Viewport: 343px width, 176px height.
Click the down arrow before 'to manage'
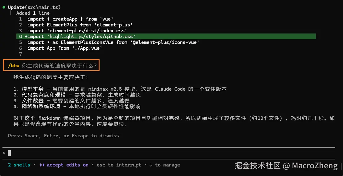click(151, 165)
